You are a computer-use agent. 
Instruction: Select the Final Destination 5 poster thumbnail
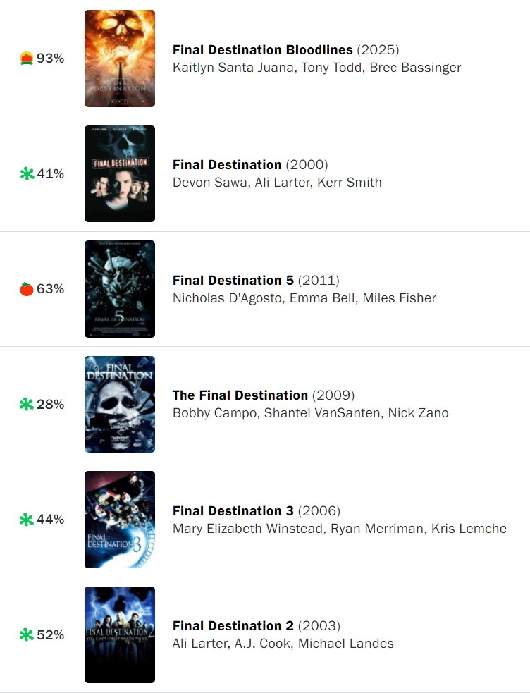coord(120,289)
